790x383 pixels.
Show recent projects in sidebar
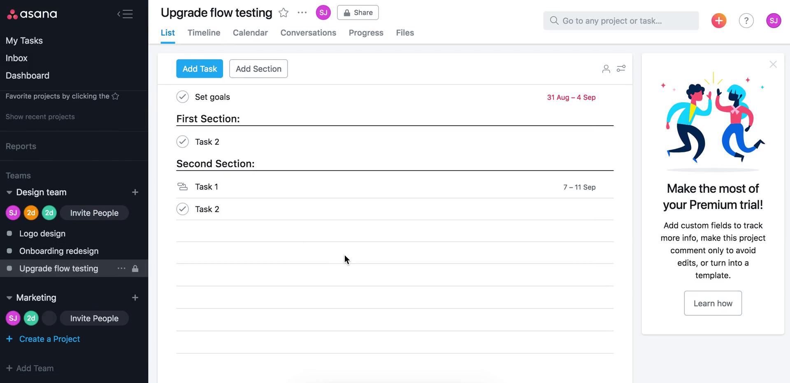point(40,117)
